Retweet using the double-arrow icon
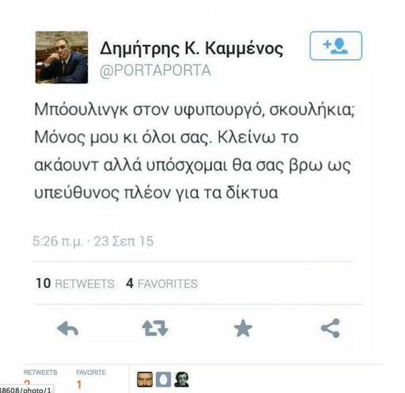Viewport: 405px width, 393px height. (x=155, y=328)
